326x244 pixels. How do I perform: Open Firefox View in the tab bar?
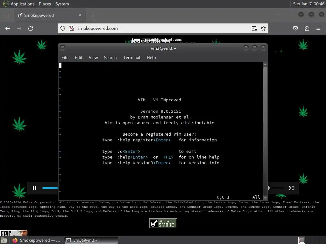pyautogui.click(x=6, y=15)
